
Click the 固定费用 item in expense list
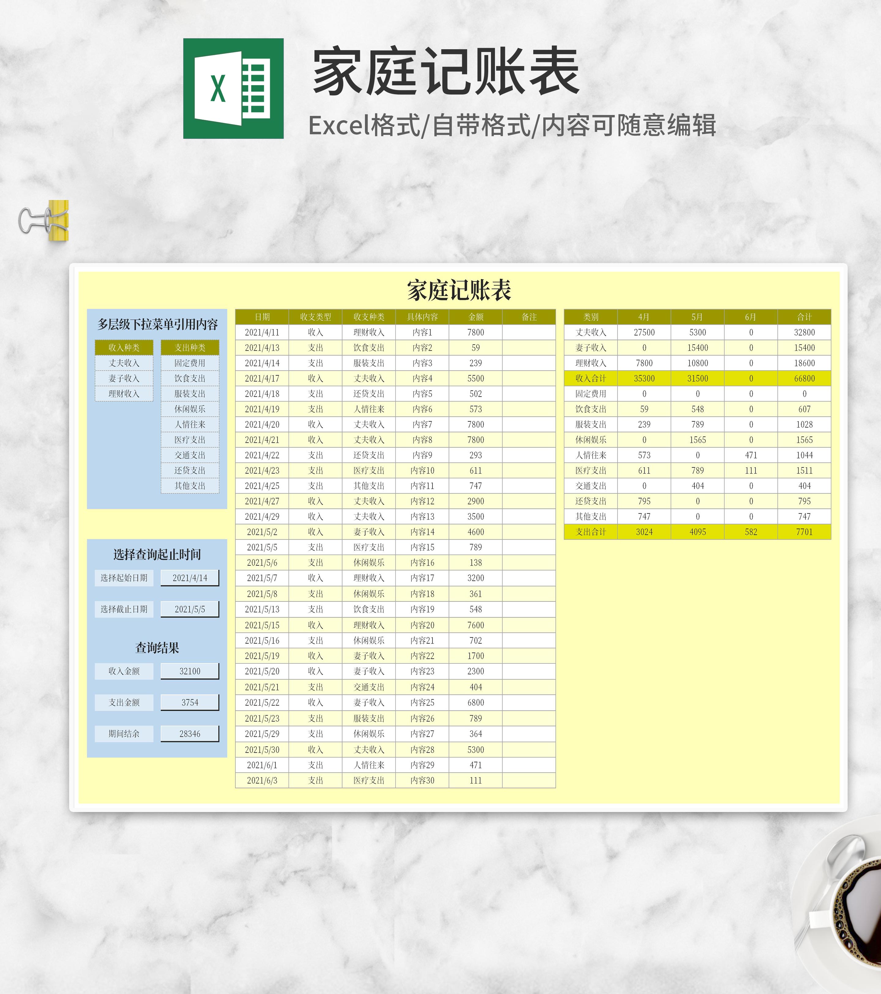pos(190,363)
